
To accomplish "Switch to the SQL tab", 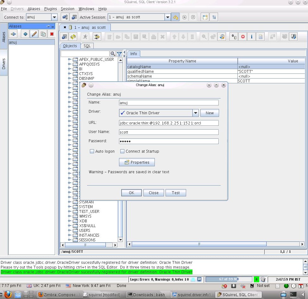I will tap(87, 46).
